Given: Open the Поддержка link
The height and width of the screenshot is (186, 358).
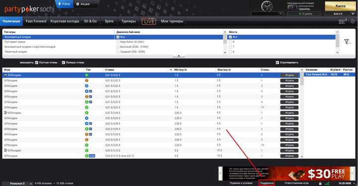Looking at the screenshot, I should [x=267, y=183].
